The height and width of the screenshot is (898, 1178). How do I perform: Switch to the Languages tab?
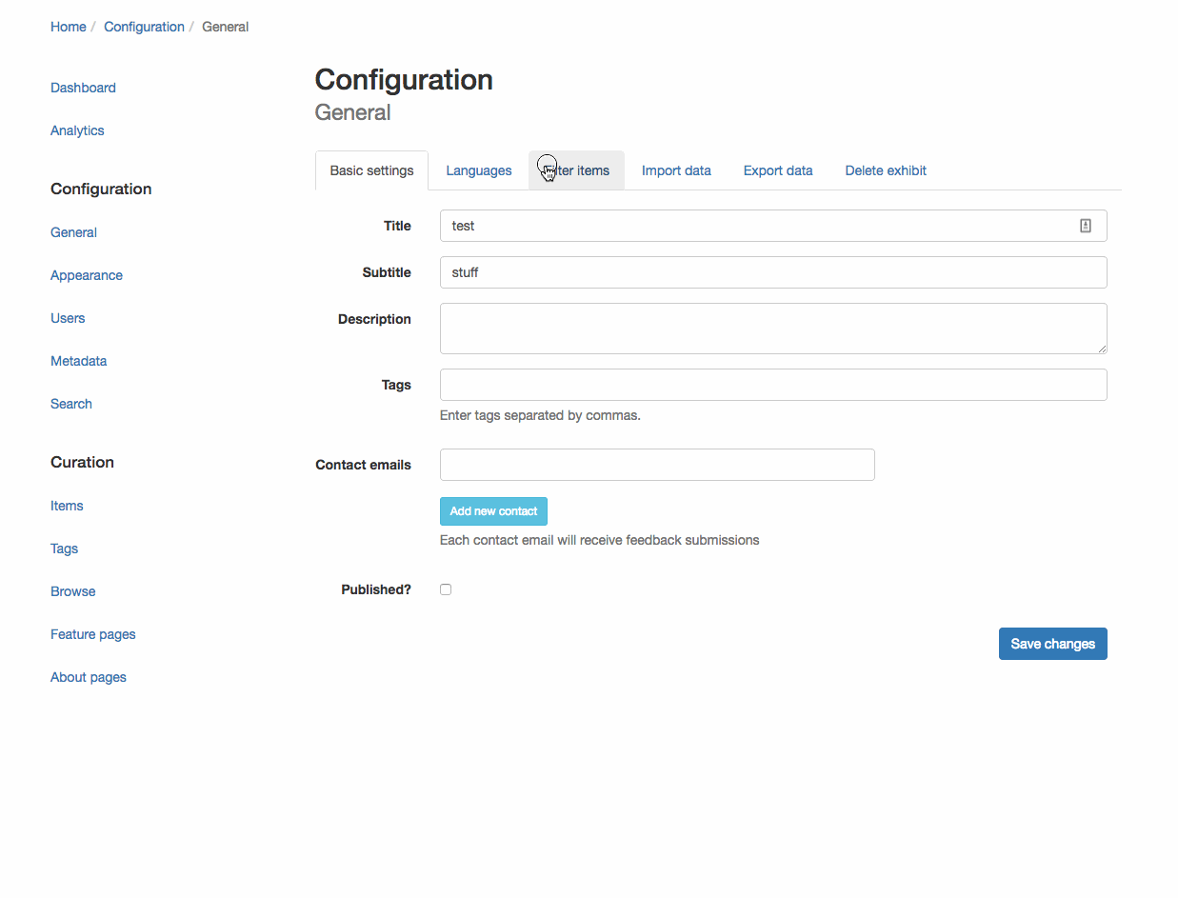(x=478, y=170)
